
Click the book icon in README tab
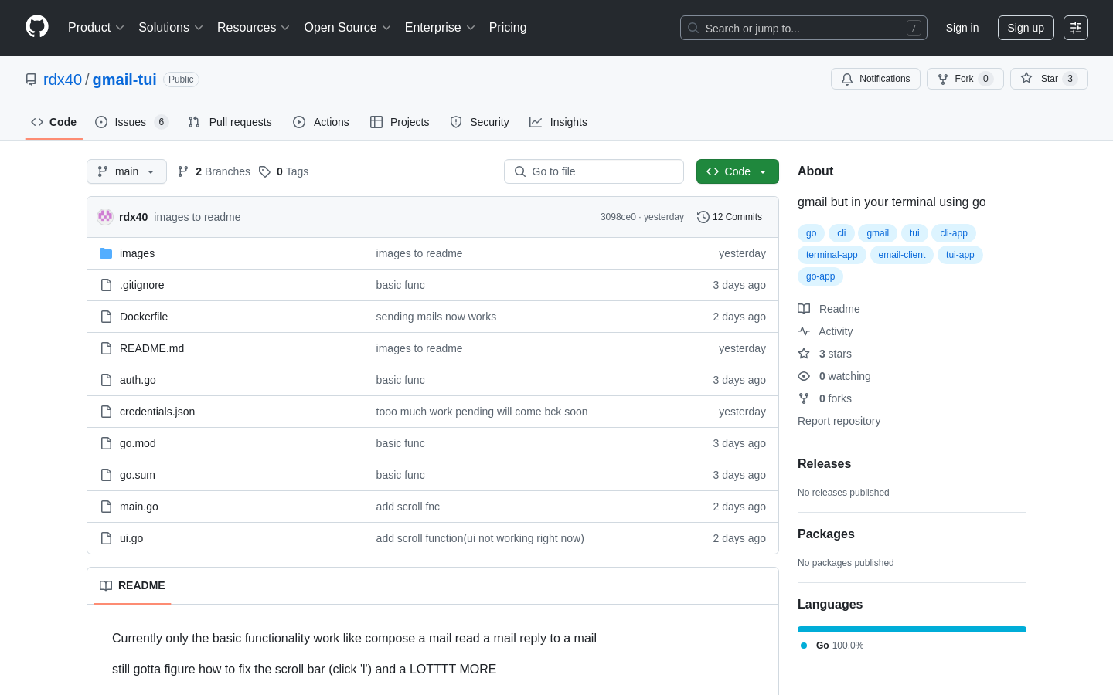tap(106, 585)
